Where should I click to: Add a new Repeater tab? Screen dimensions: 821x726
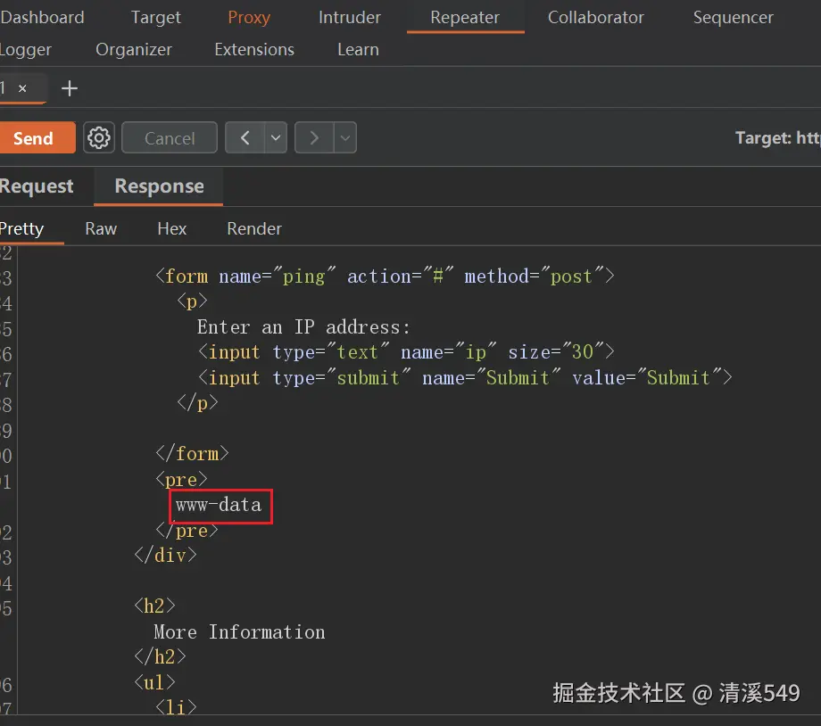click(69, 88)
